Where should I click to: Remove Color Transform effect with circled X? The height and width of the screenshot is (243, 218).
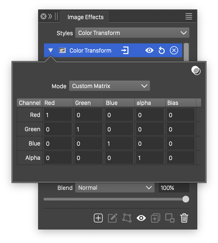pyautogui.click(x=174, y=51)
